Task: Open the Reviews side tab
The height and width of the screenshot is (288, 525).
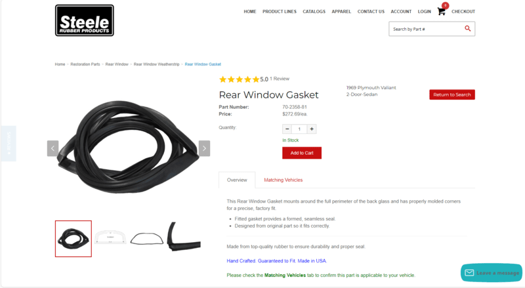Action: tap(9, 144)
